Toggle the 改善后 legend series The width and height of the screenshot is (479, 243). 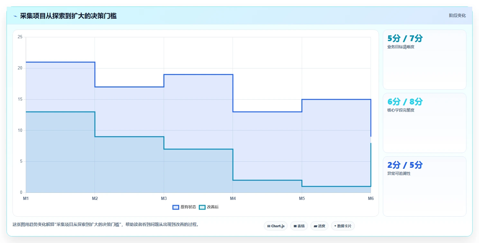(209, 207)
